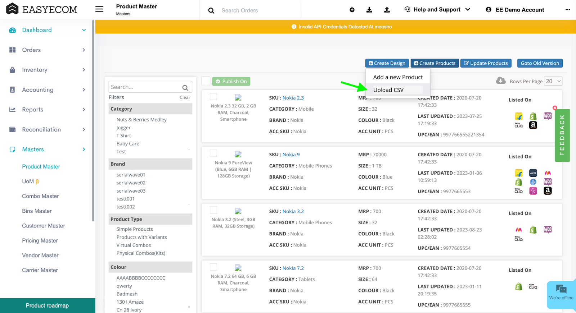Click the Ajio icon in Nokia 9 row

(x=533, y=173)
